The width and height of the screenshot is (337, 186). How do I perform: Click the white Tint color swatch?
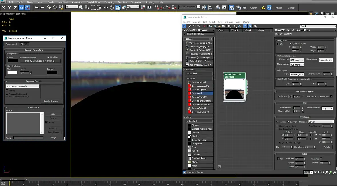(x=12, y=73)
